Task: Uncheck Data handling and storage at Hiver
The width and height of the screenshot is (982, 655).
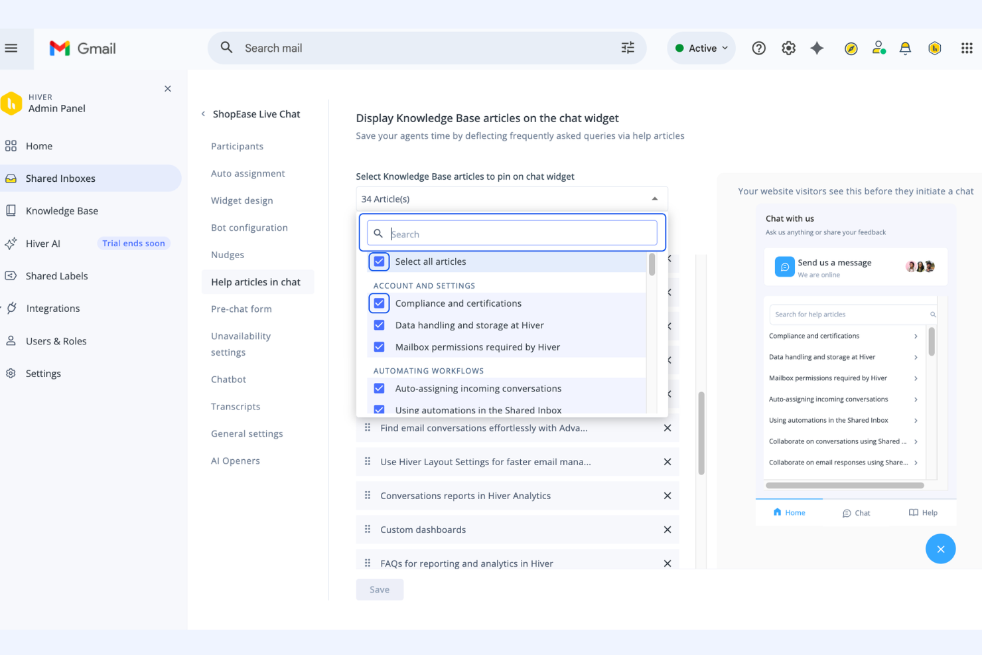Action: (379, 325)
